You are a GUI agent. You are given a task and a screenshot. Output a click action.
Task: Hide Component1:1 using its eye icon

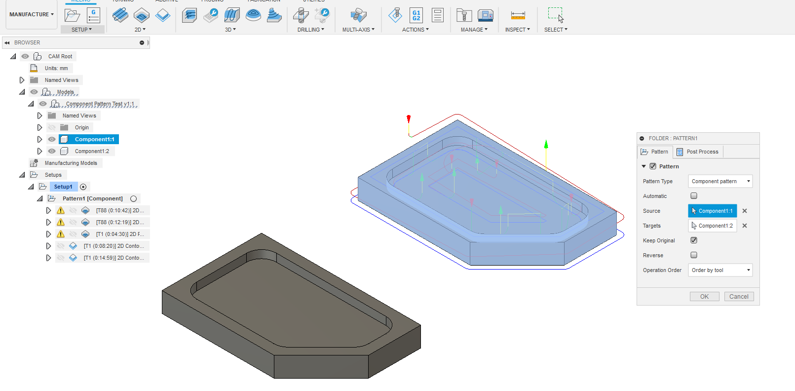[52, 139]
